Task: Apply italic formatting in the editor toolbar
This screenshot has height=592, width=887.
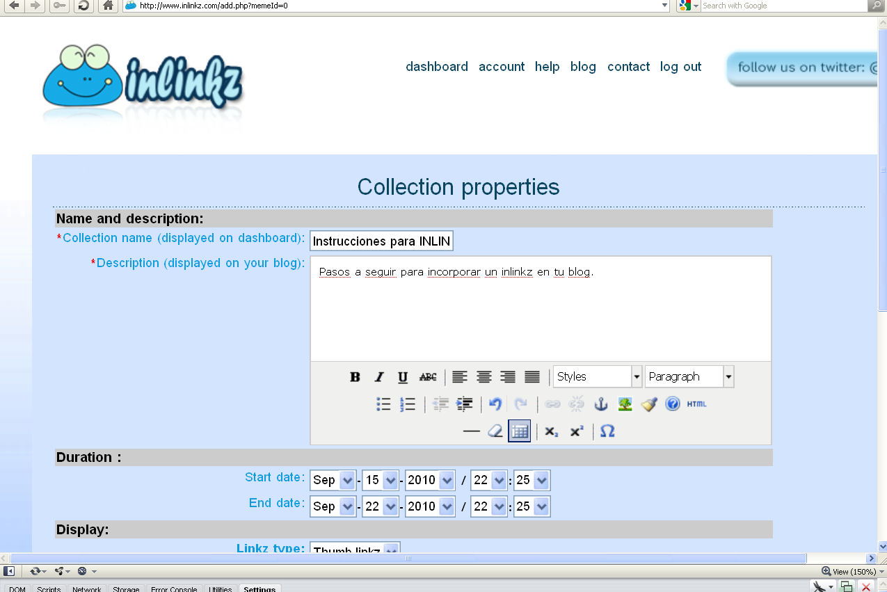Action: click(x=378, y=377)
